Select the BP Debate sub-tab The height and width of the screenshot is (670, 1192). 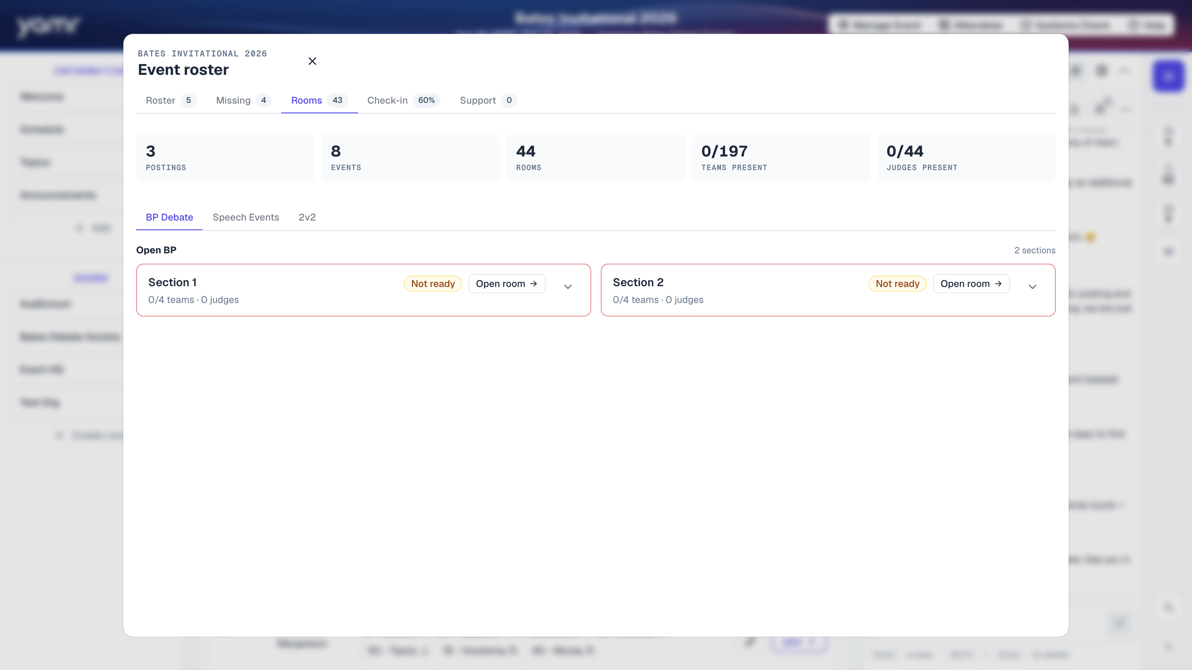tap(169, 217)
